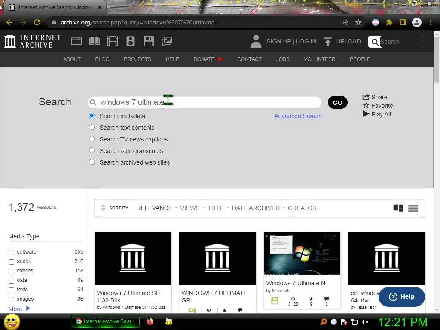The width and height of the screenshot is (440, 330).
Task: Check the texts media type filter
Action: pos(11,290)
